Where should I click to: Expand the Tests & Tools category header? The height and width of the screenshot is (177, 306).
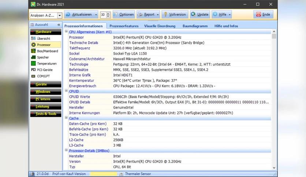pos(46,114)
